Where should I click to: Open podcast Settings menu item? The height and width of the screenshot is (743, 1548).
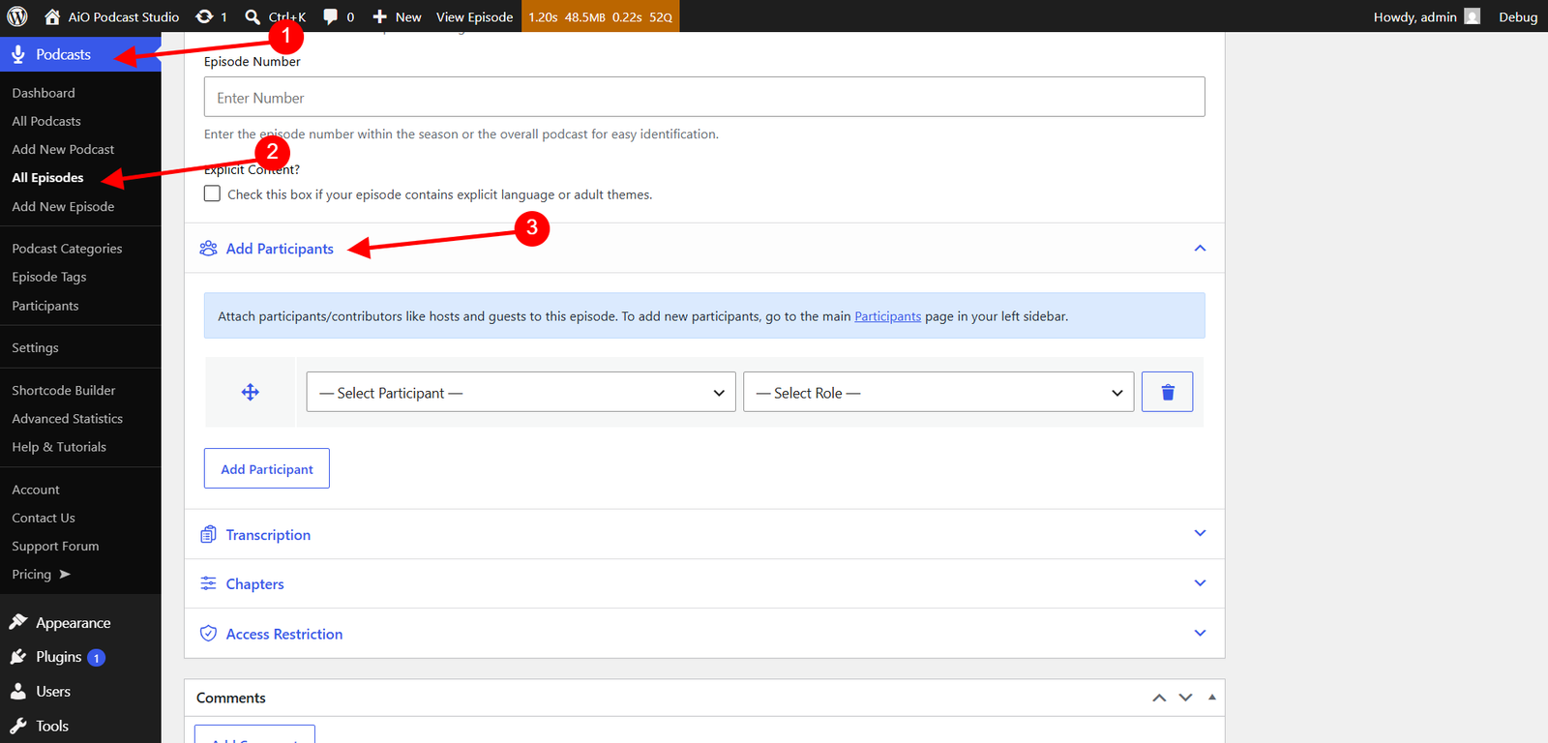point(35,347)
